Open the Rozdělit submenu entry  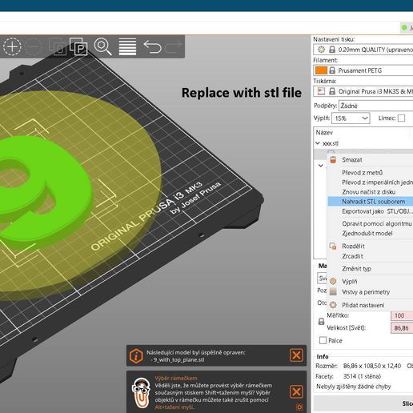pos(371,246)
